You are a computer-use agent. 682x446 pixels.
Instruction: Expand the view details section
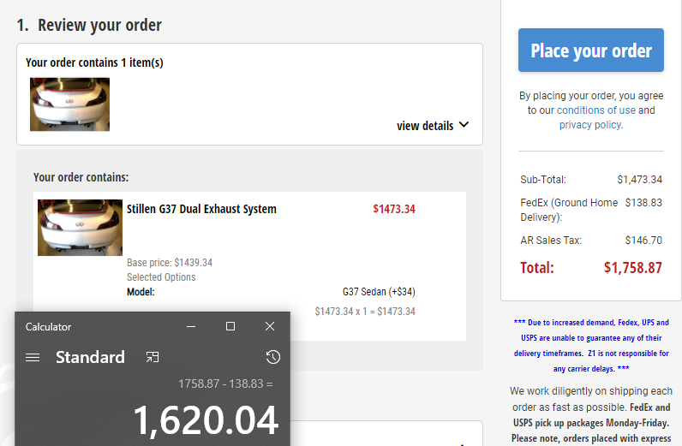tap(433, 126)
